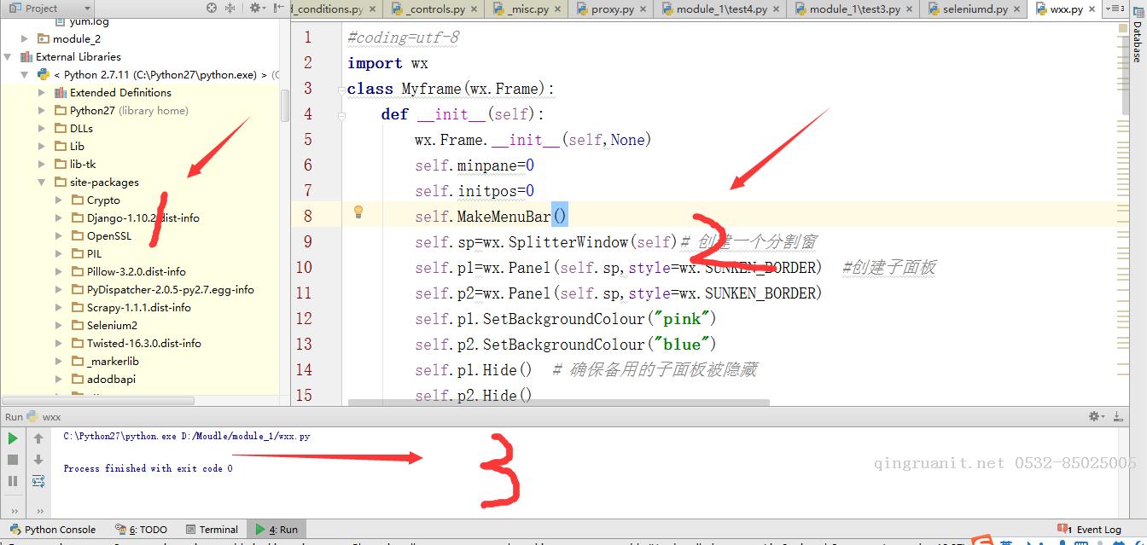Viewport: 1147px width, 545px height.
Task: Open the Terminal tool window tab
Action: (212, 530)
